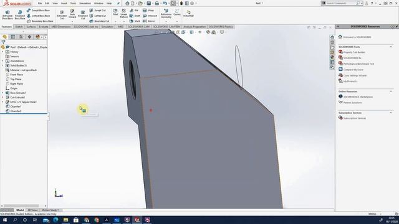The image size is (399, 224).
Task: Open 3DEXPERIENCE Marketplace link
Action: 358,97
